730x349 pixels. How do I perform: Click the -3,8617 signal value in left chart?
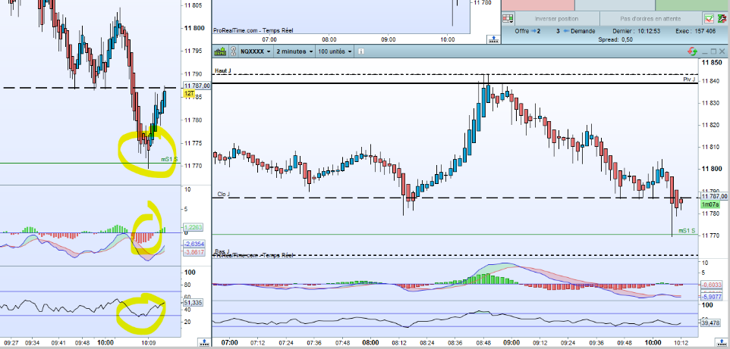tap(193, 252)
